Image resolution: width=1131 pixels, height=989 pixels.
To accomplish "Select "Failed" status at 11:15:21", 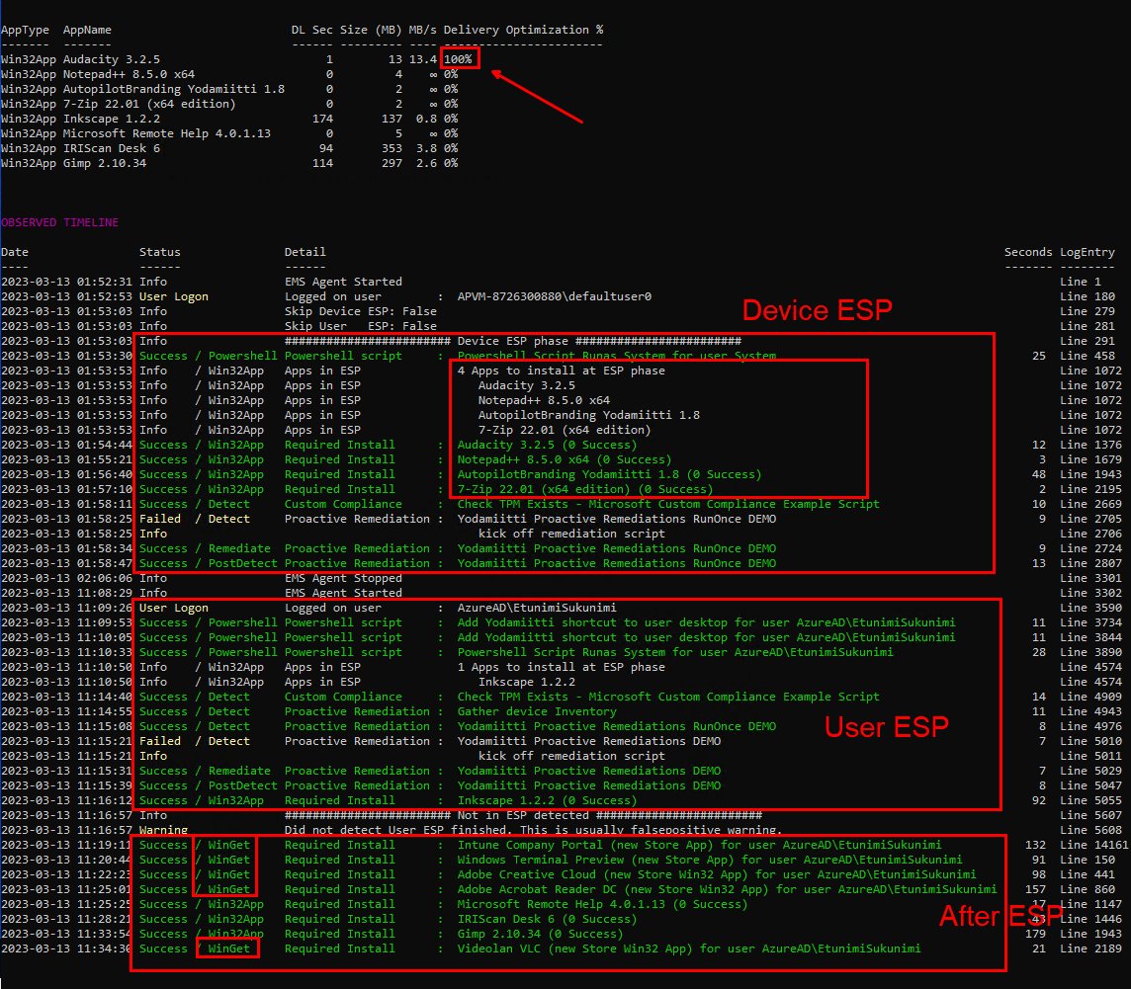I will pyautogui.click(x=160, y=740).
